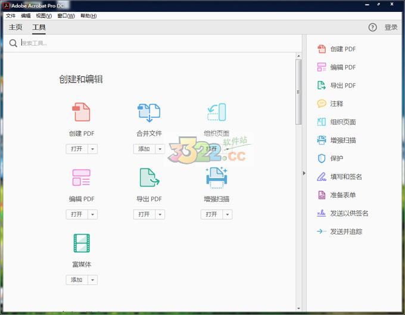Open the 创建 PDF large icon in center

[81, 112]
